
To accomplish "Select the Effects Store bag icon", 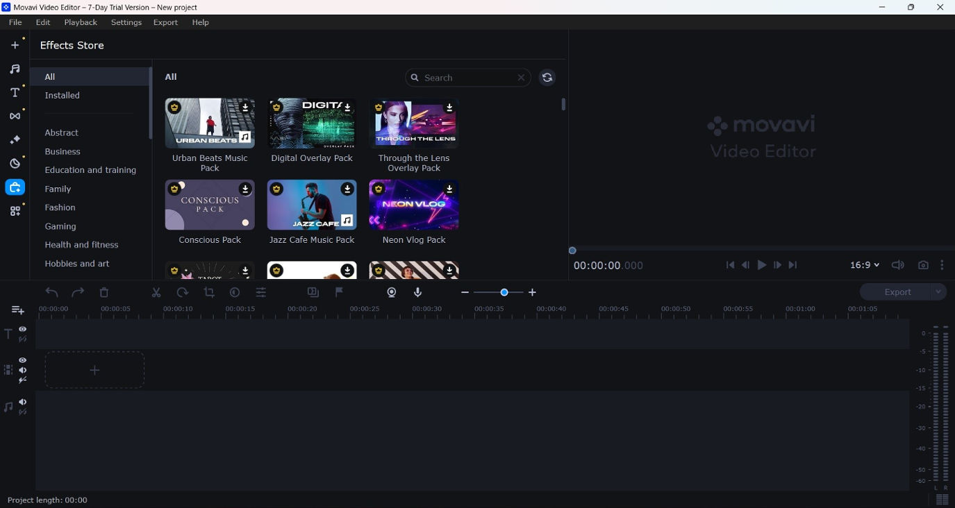I will coord(15,187).
